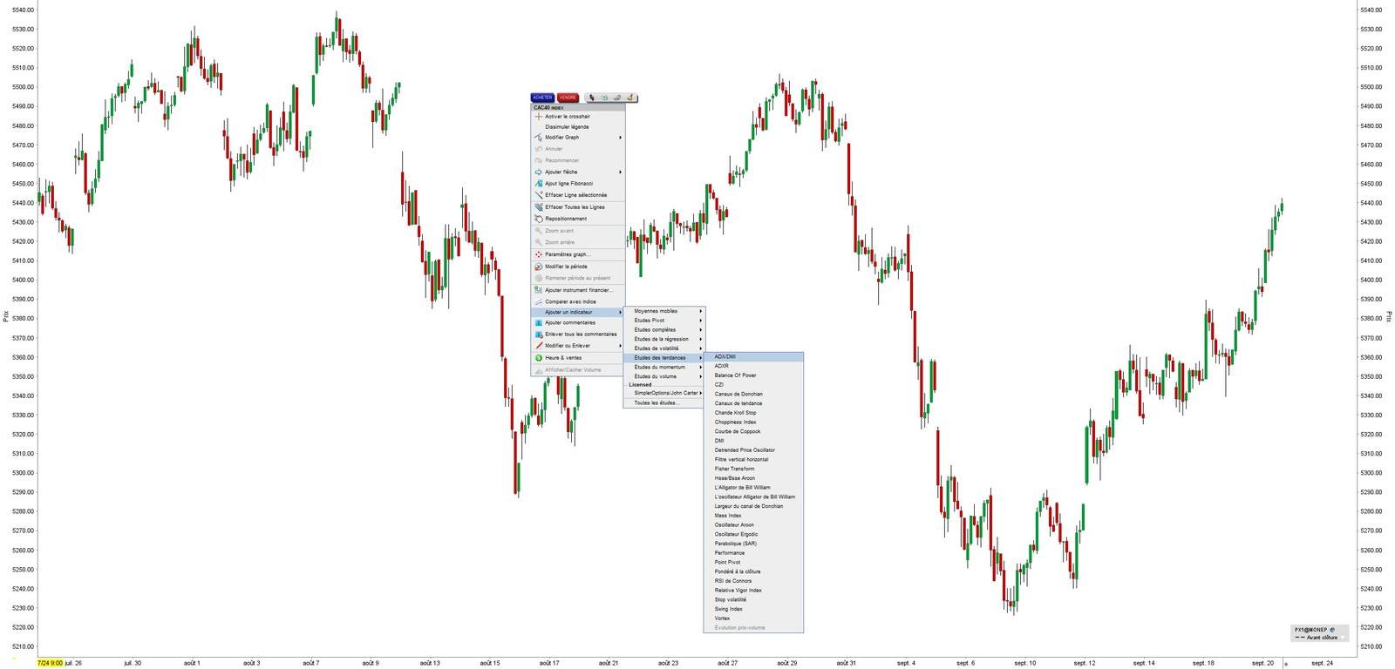
Task: Expand Moyennes mobiles submenu
Action: pos(663,311)
